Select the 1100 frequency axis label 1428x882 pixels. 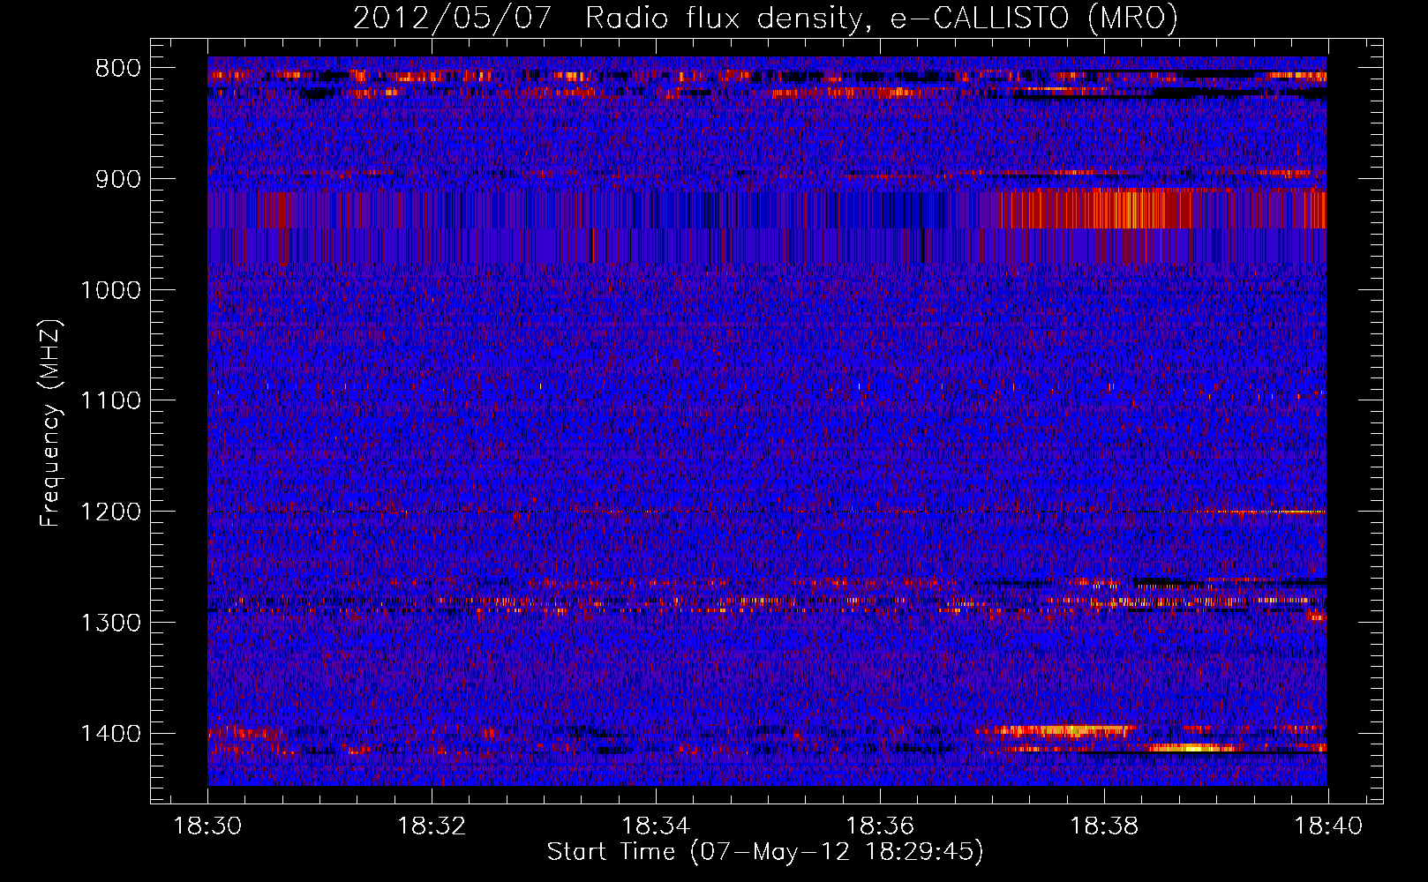pyautogui.click(x=110, y=401)
